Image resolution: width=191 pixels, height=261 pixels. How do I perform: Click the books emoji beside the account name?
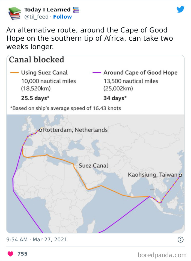coord(76,10)
